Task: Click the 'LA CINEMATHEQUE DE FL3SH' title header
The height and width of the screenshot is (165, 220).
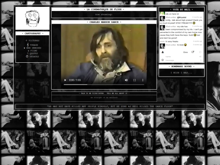Action: (104, 9)
